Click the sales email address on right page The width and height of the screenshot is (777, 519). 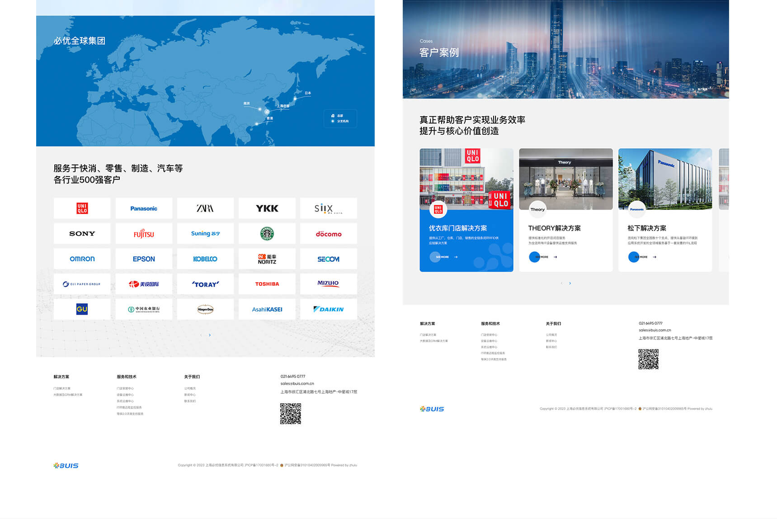pos(655,330)
